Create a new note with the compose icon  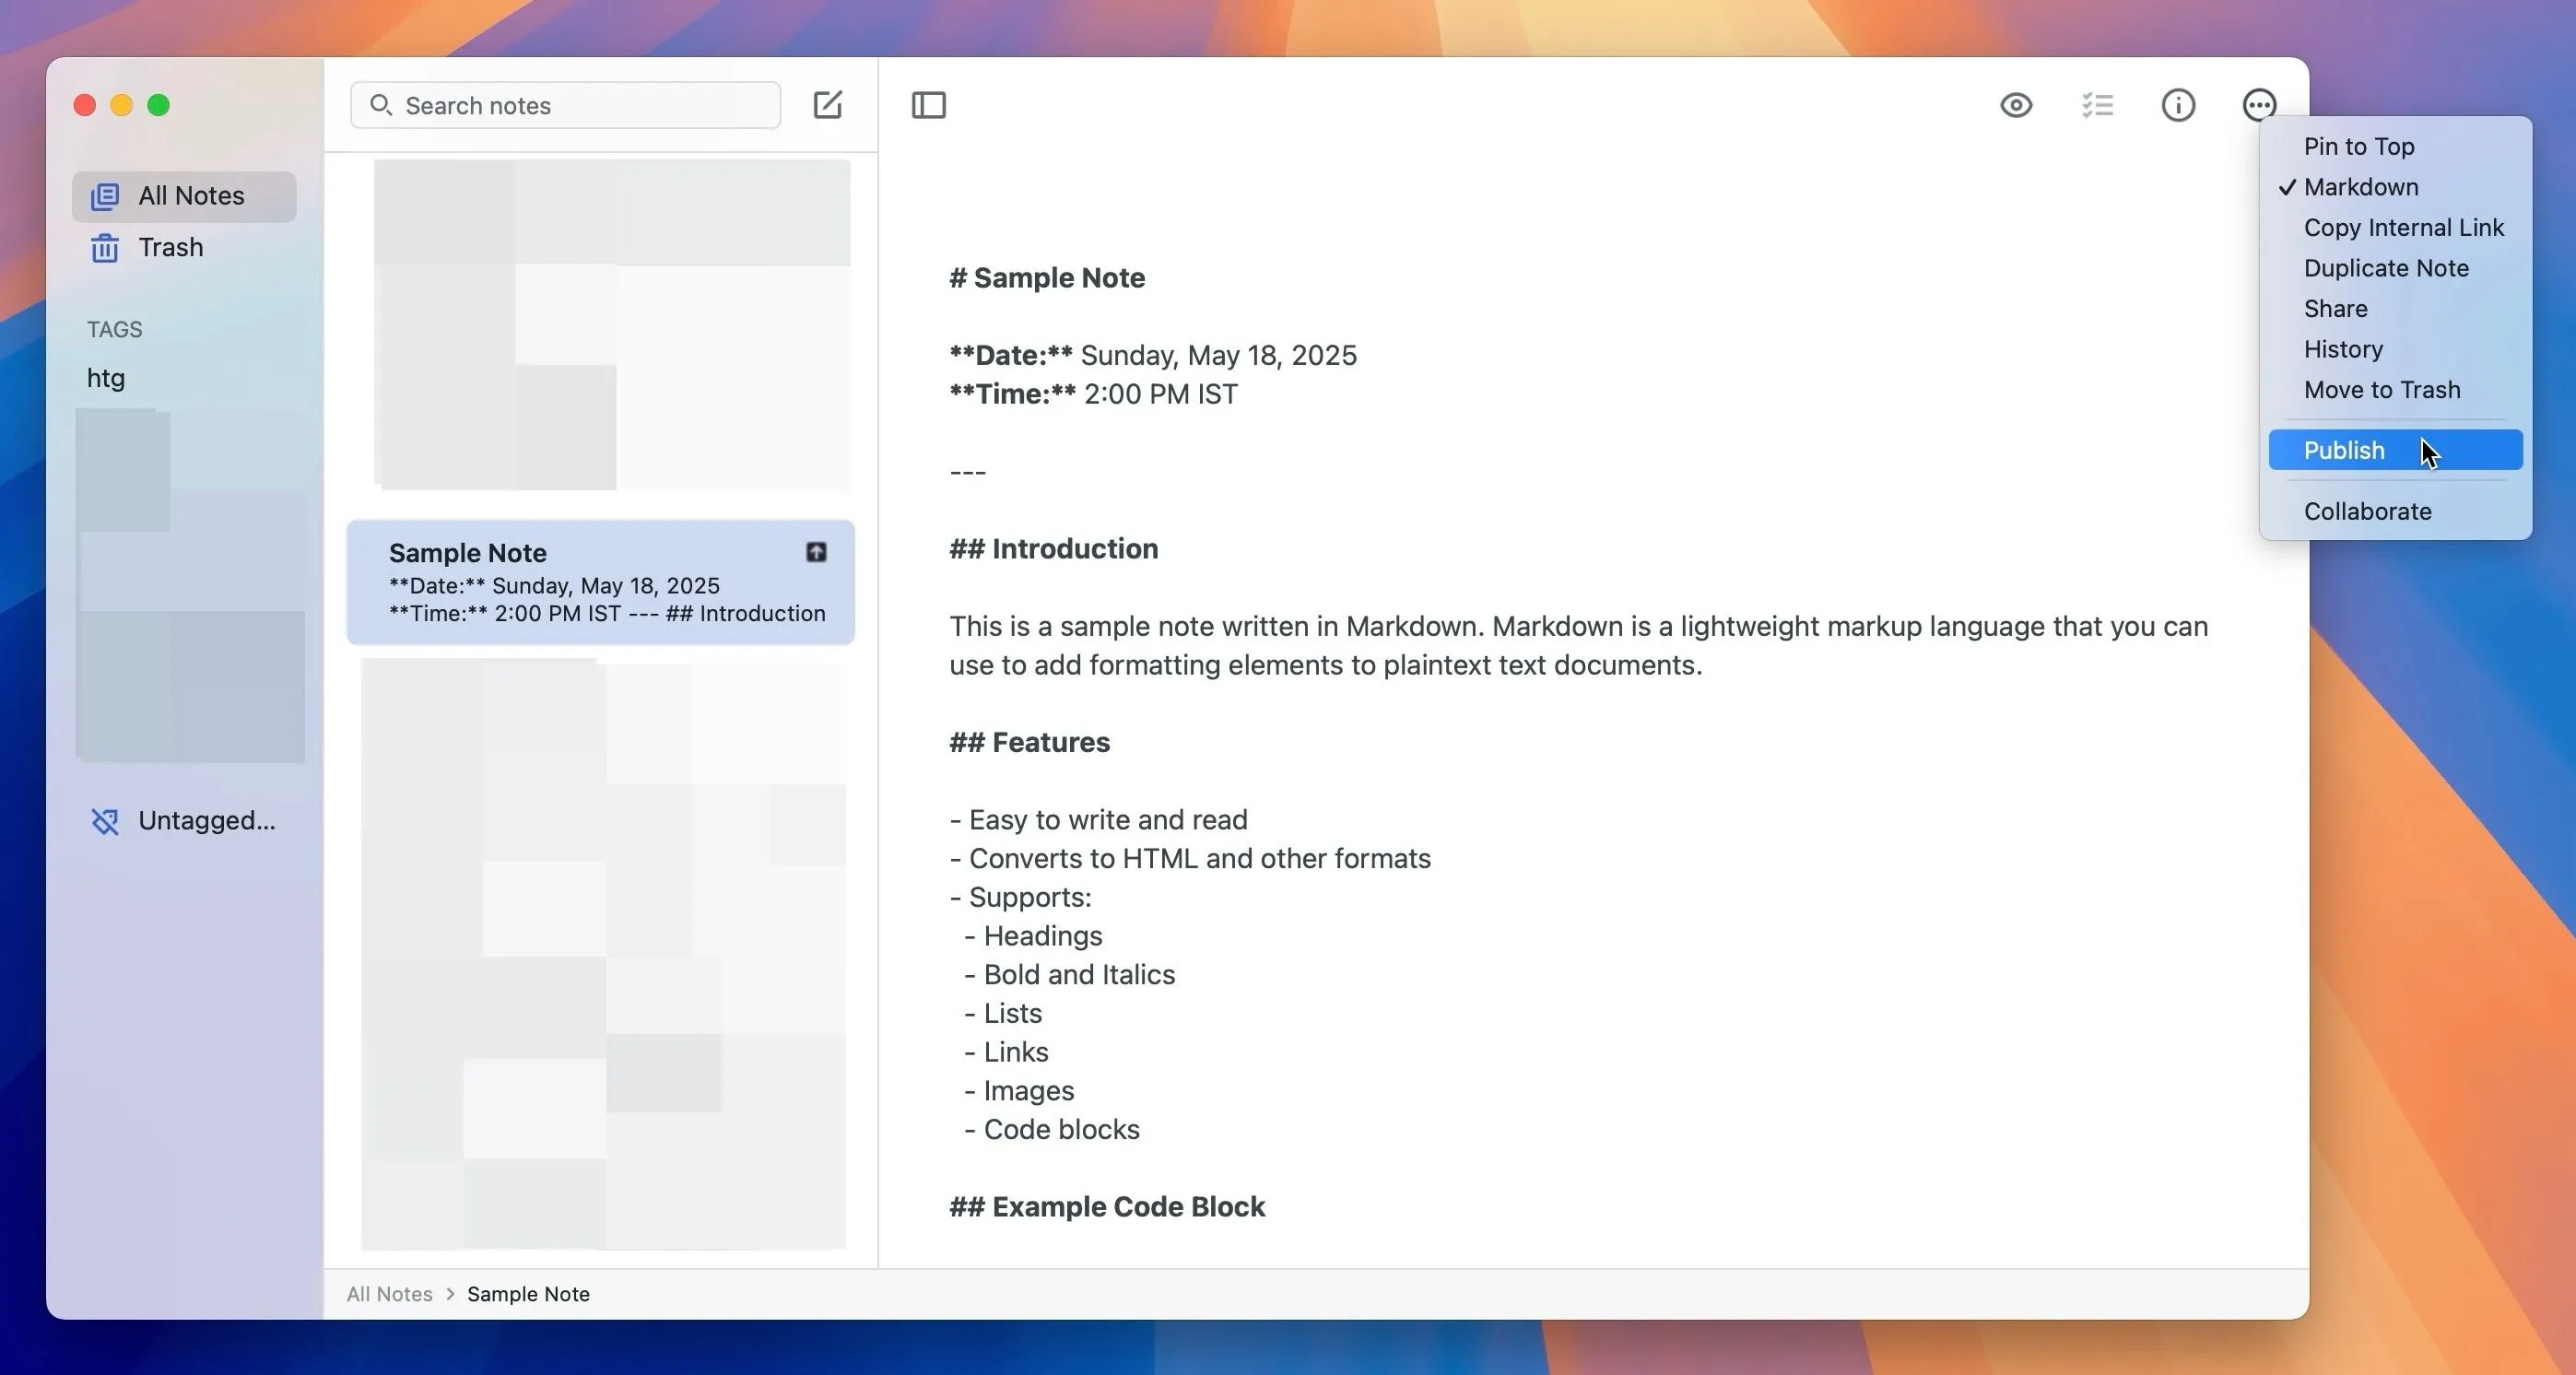pos(827,104)
